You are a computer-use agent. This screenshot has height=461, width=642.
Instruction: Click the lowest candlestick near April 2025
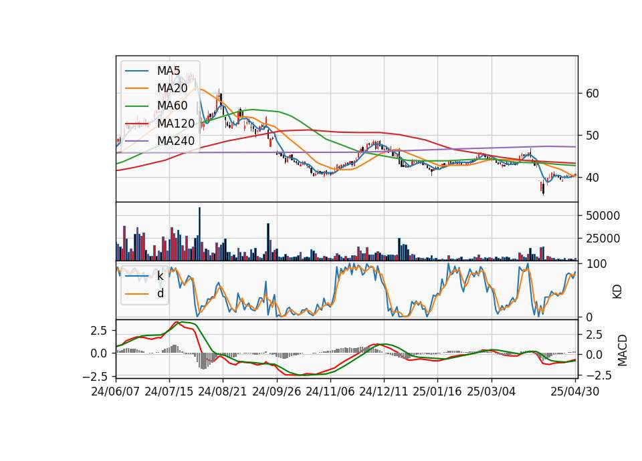click(x=543, y=189)
